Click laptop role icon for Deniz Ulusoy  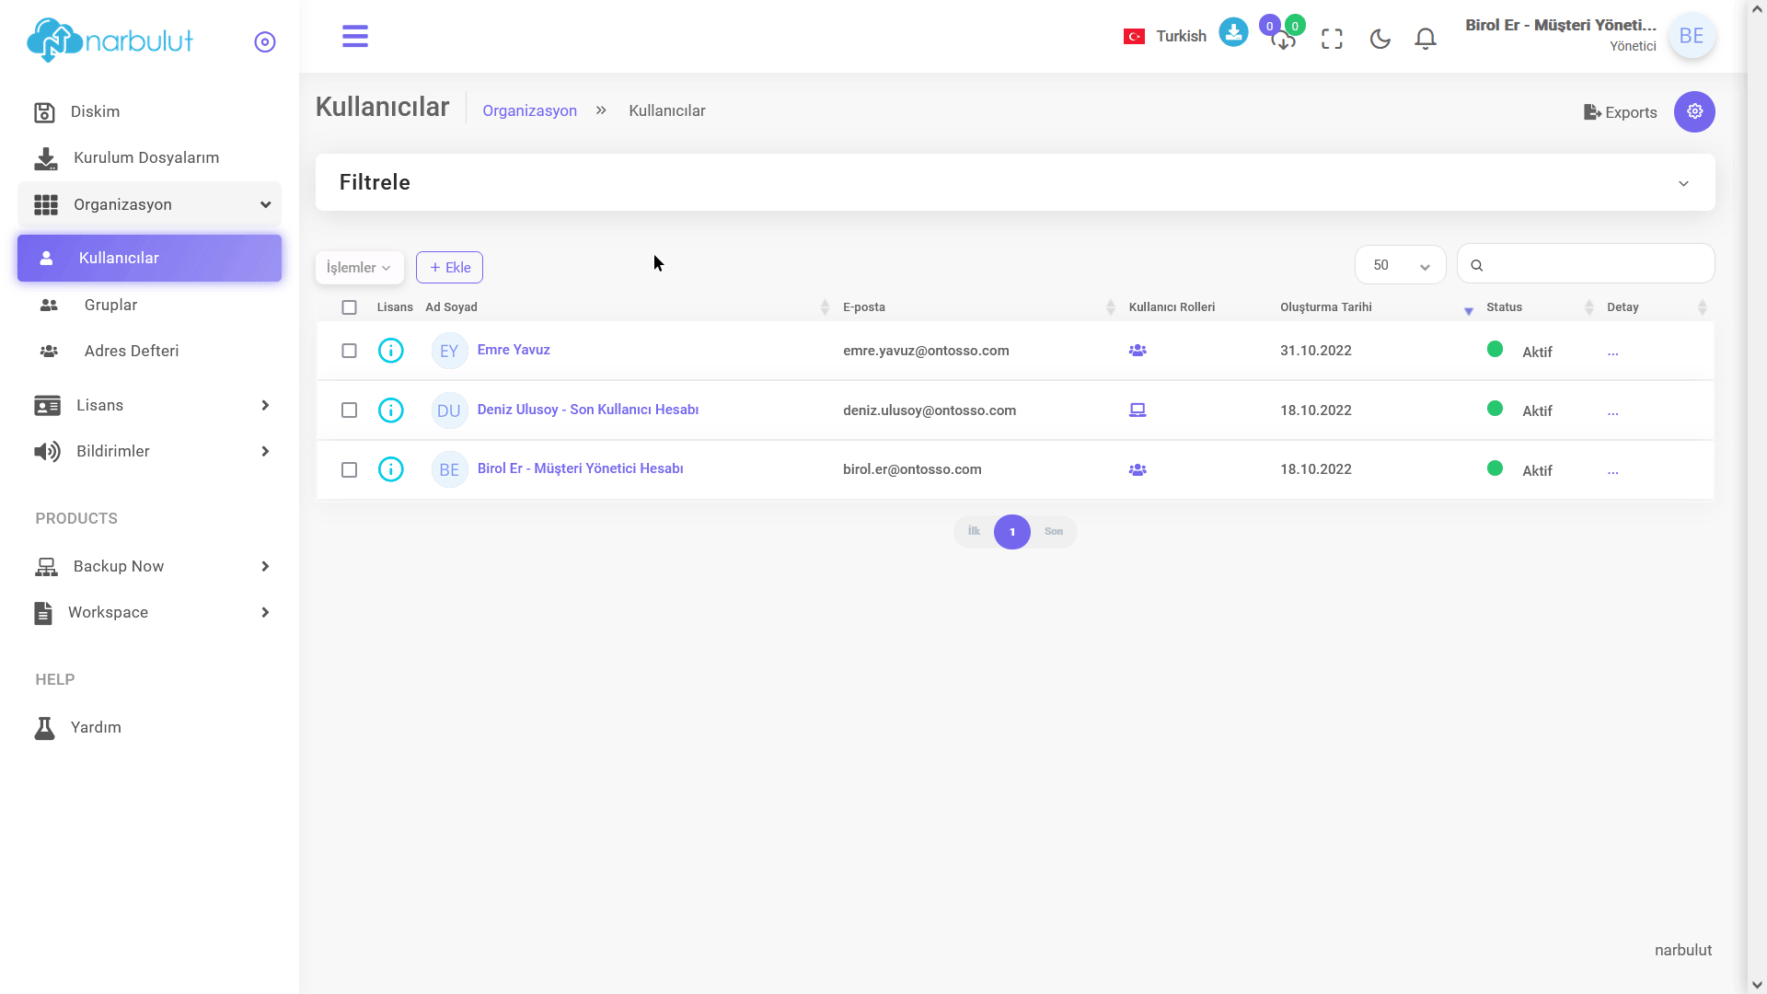coord(1138,410)
